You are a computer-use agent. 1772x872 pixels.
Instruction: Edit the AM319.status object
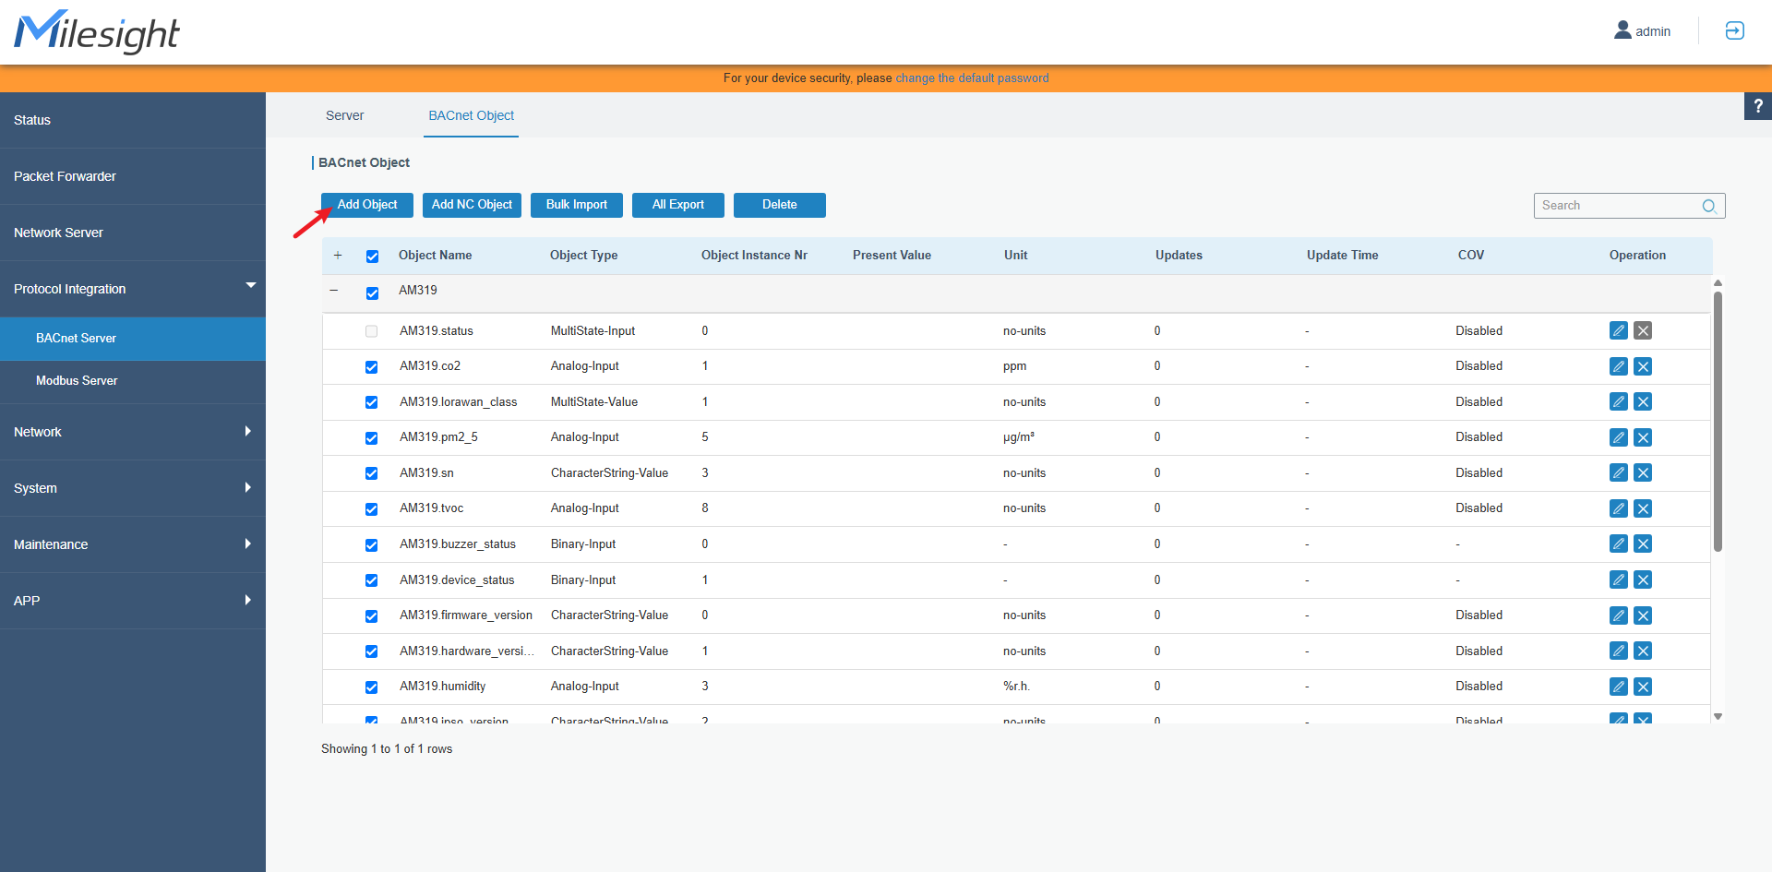[x=1619, y=330]
